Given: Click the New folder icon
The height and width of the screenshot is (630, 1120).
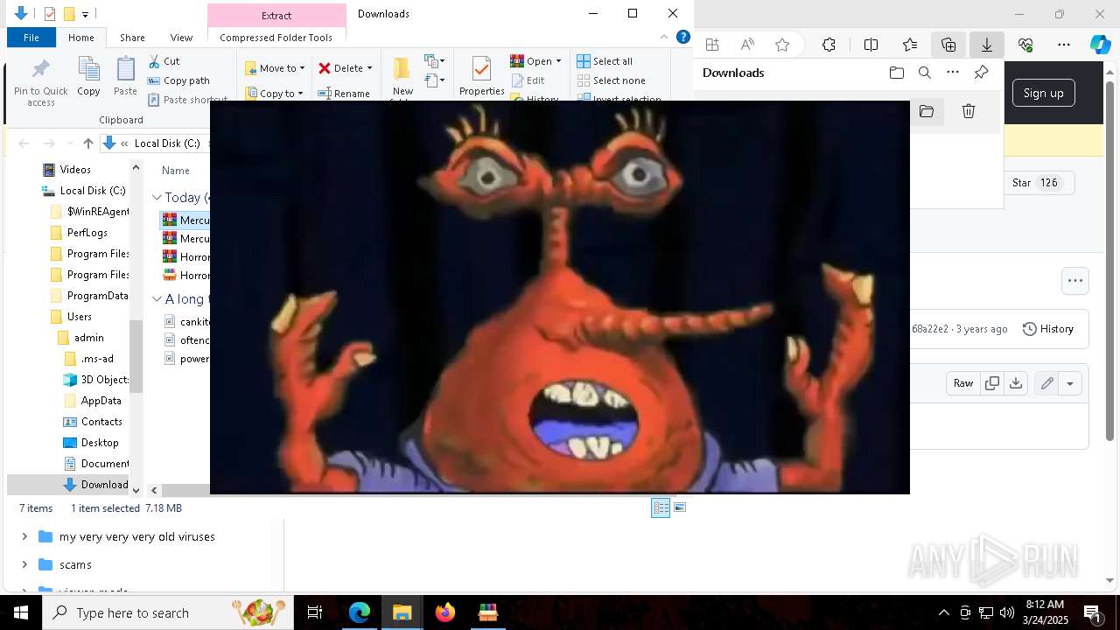Looking at the screenshot, I should tap(402, 70).
